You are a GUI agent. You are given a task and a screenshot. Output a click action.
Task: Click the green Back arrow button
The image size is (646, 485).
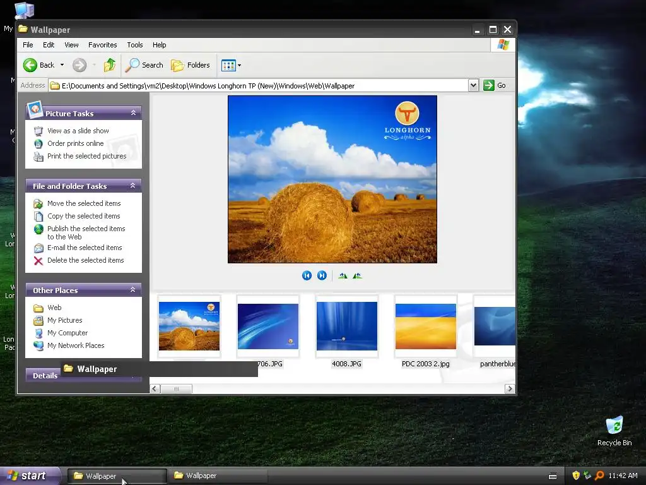coord(30,65)
